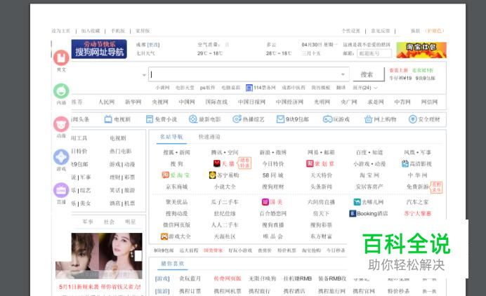Click the 游戏大全 gamepad logo icon

[164, 236]
